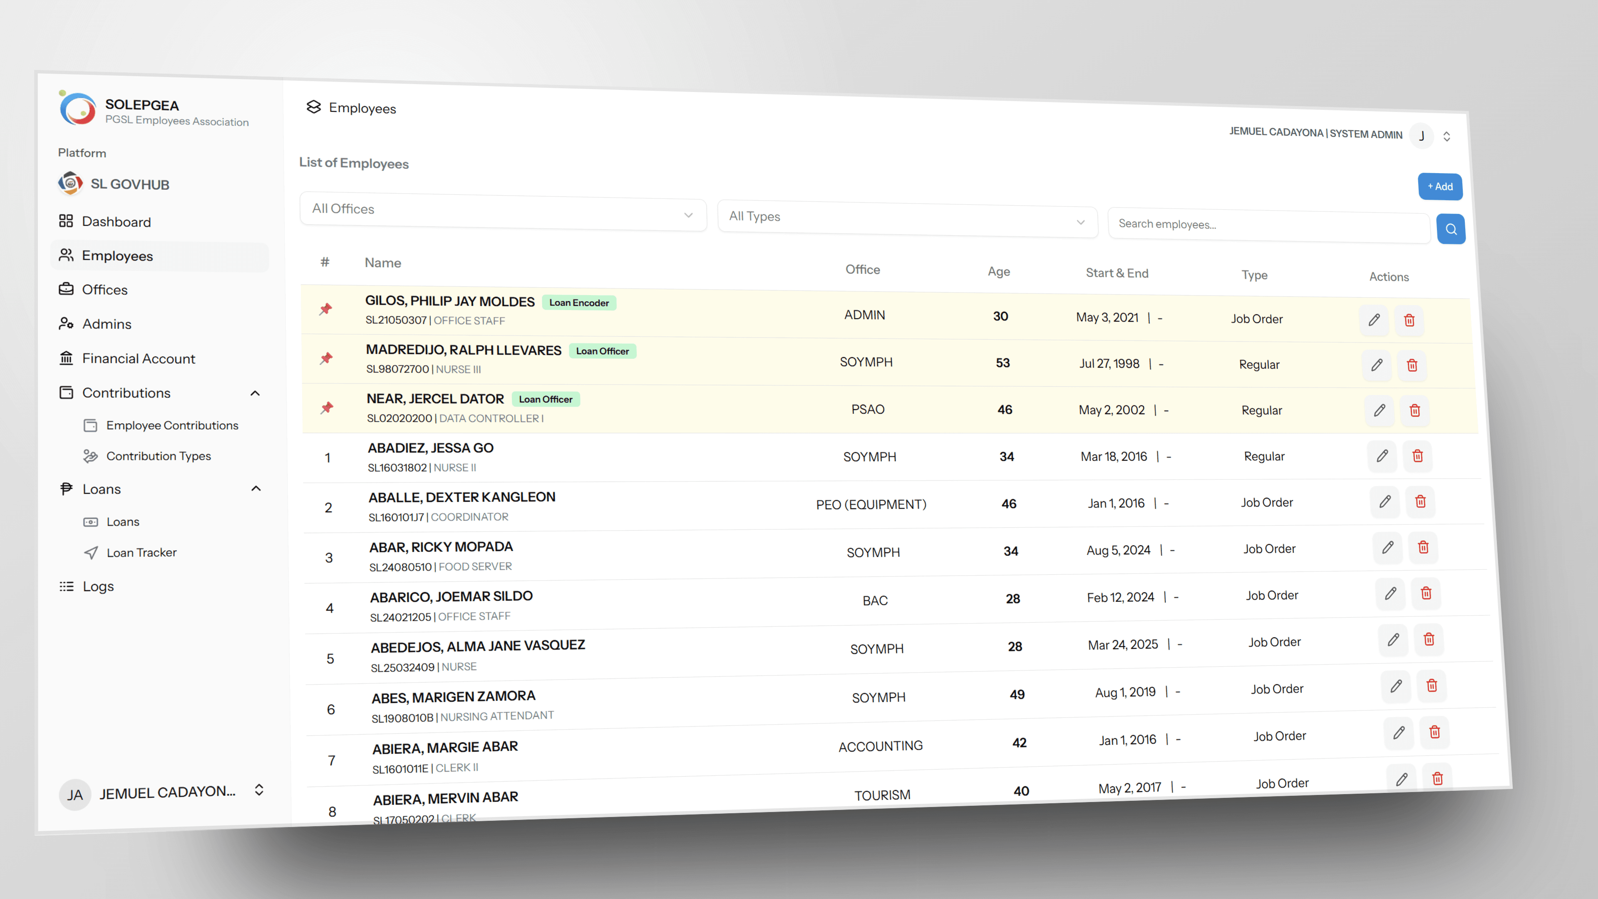Screen dimensions: 1598x899
Task: Unpin GILOS, PHILIP JAY MOLDES via pin icon
Action: click(326, 309)
